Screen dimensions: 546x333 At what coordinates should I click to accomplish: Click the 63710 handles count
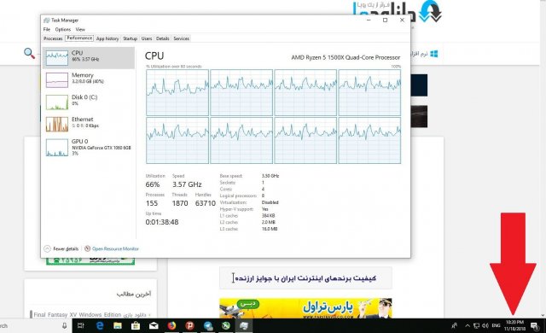(206, 203)
